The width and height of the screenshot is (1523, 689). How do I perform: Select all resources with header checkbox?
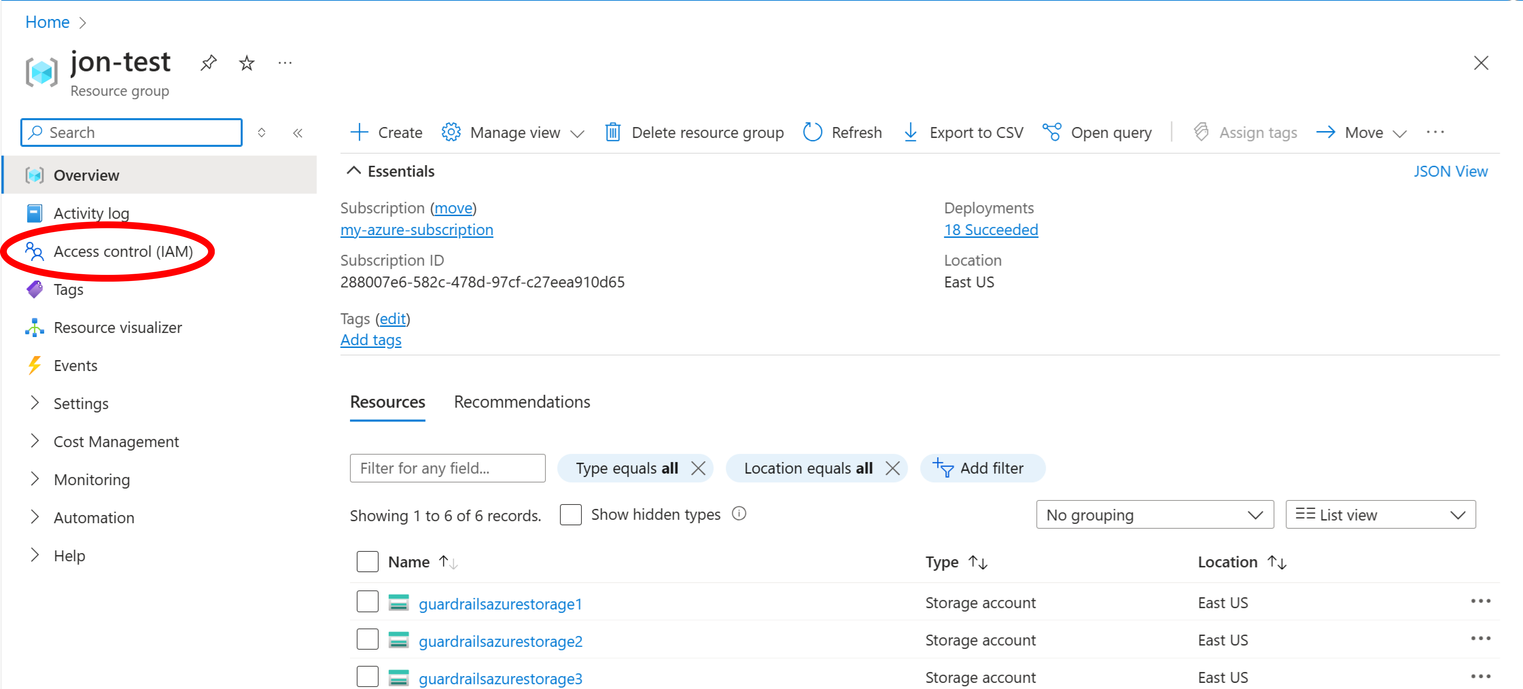[x=367, y=561]
